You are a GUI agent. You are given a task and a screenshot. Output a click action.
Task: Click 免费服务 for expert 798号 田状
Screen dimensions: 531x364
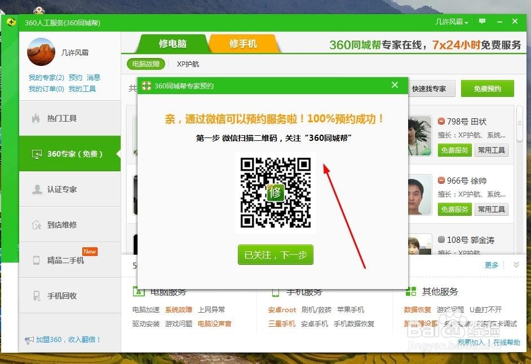point(454,150)
